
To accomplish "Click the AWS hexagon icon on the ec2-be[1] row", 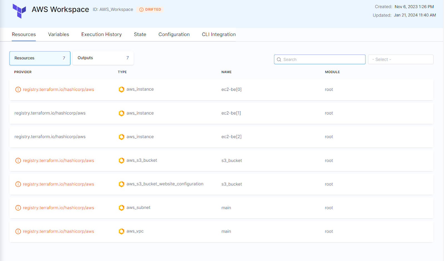I will point(122,113).
